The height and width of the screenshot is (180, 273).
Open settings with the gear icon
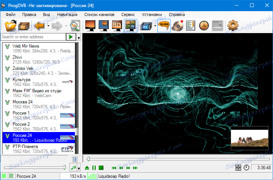[233, 26]
